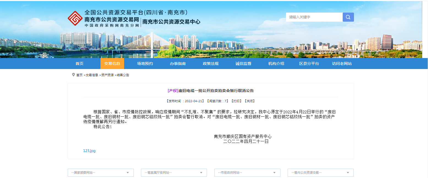Click the location pin breadcrumb icon
Viewport: 428px width, 178px height.
[73, 74]
